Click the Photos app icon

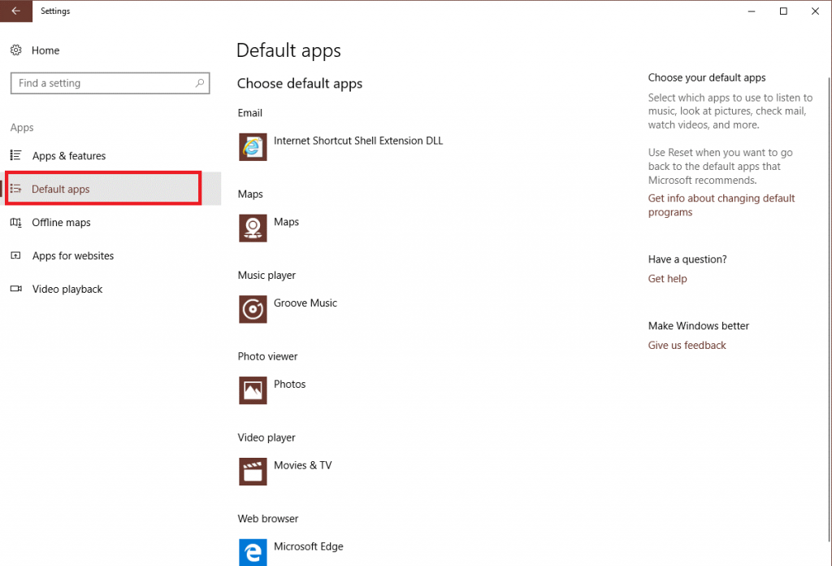point(253,390)
